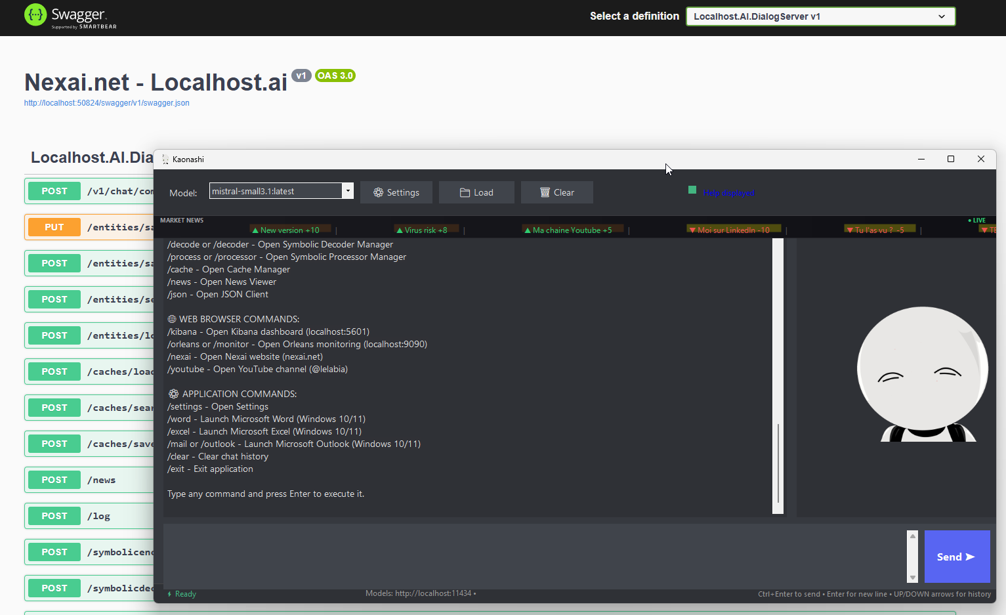Click the '/json - Open JSON Client' line
The height and width of the screenshot is (615, 1006).
(x=218, y=294)
